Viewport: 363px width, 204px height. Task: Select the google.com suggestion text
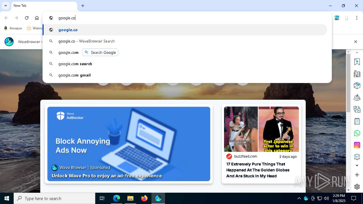click(68, 52)
